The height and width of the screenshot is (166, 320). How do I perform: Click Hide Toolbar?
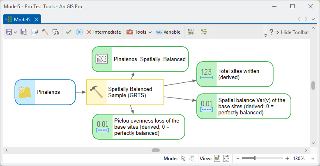(292, 32)
